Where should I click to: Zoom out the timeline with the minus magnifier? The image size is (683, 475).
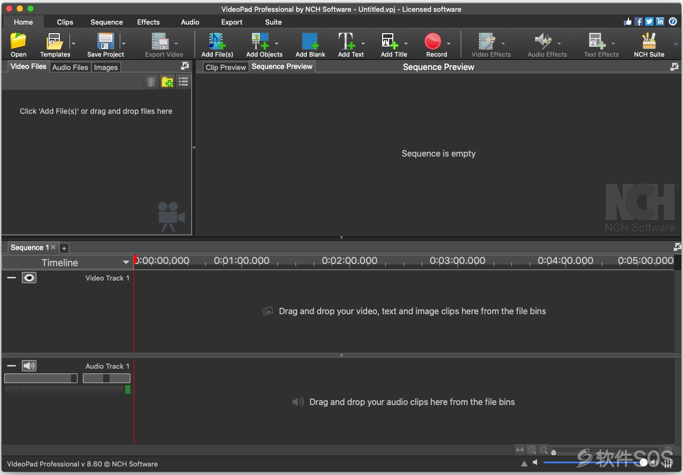pyautogui.click(x=544, y=450)
